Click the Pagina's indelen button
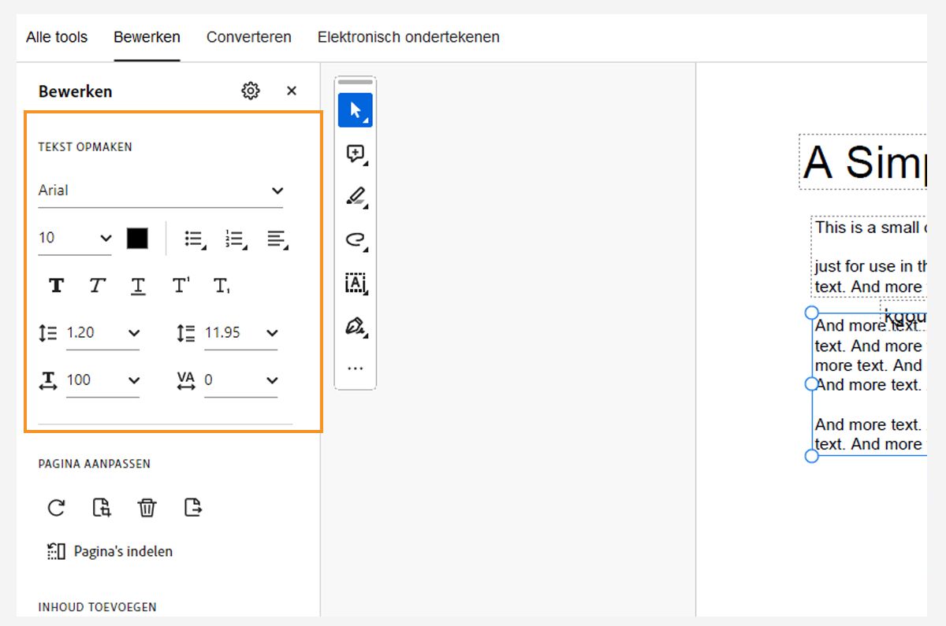This screenshot has width=946, height=626. click(x=110, y=551)
